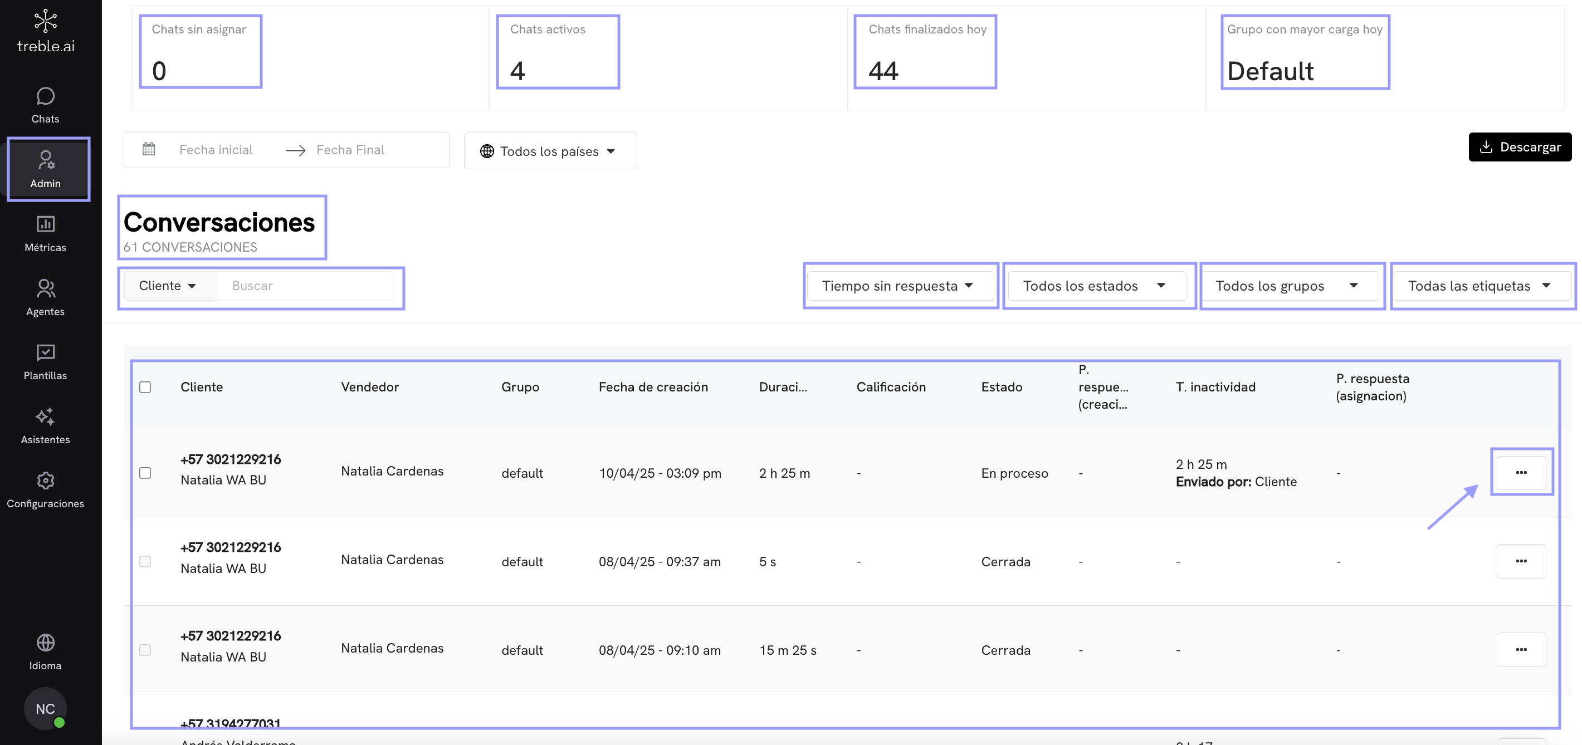Click Natalia Cardenas in 09:37 am row
This screenshot has height=745, width=1582.
[x=392, y=559]
